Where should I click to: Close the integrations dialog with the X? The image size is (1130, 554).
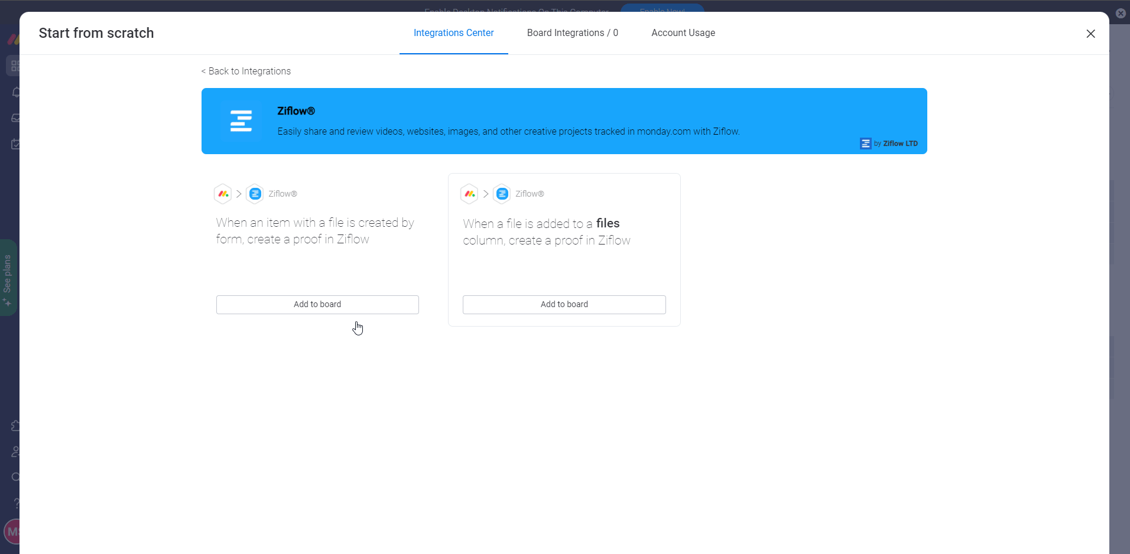(x=1090, y=34)
